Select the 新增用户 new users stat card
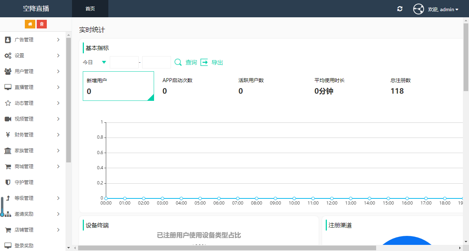 pos(118,86)
